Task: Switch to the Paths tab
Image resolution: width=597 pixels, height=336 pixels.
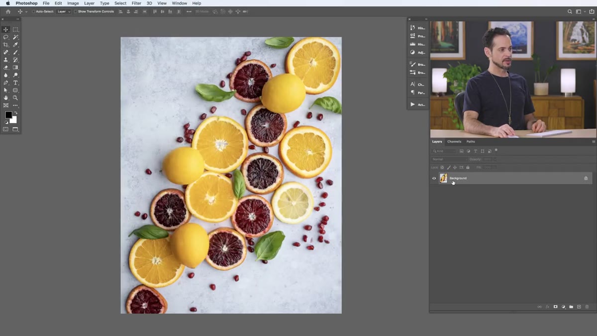Action: click(471, 142)
